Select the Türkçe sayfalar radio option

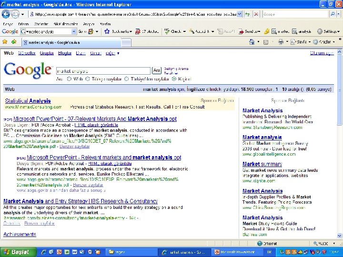coord(88,79)
